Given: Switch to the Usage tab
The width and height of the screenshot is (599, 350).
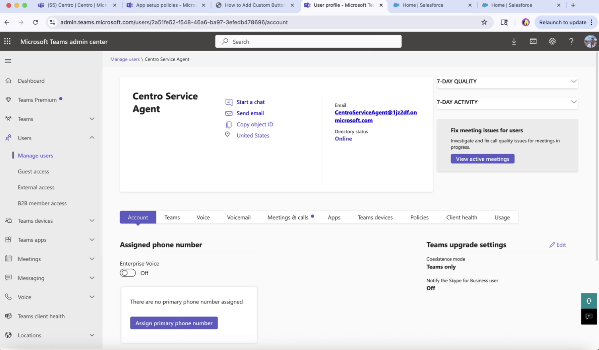Looking at the screenshot, I should pos(502,217).
